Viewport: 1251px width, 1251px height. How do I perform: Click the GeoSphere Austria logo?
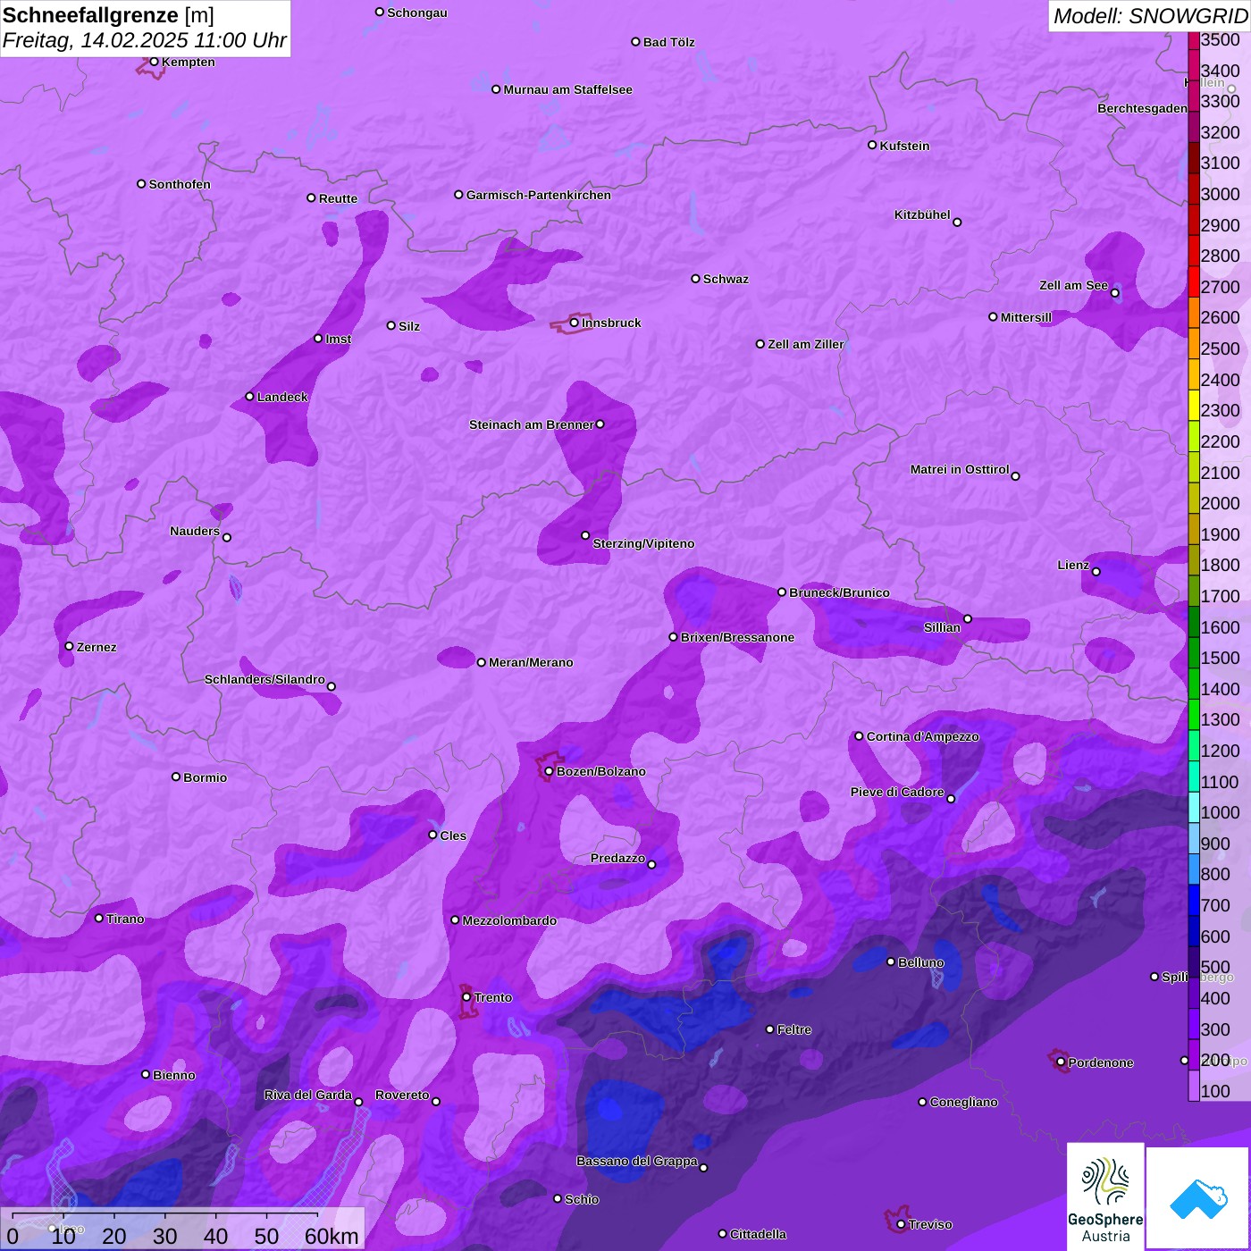(x=1105, y=1196)
